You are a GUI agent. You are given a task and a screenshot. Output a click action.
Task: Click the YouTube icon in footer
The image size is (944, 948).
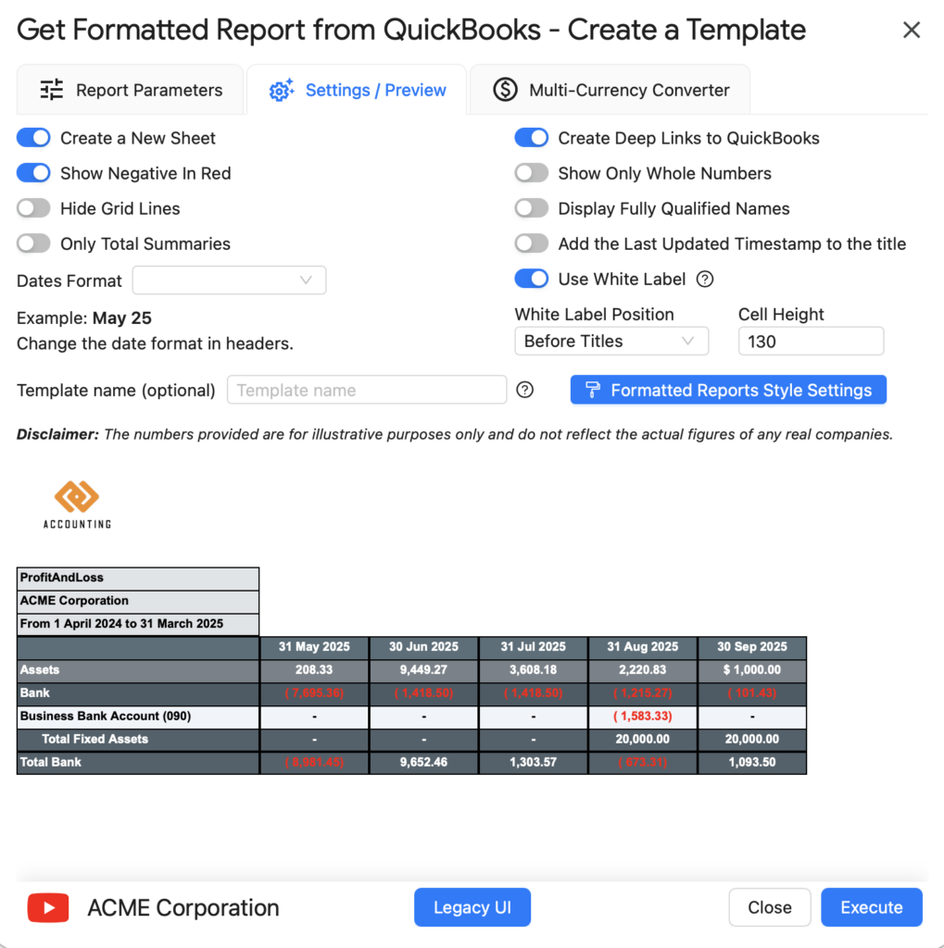pos(48,908)
